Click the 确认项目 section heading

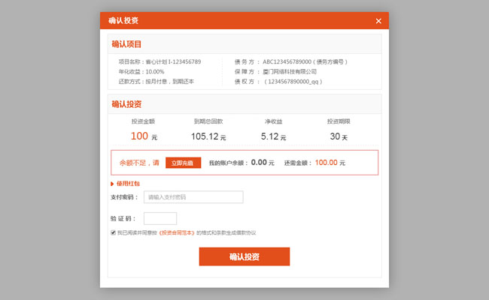click(x=126, y=44)
